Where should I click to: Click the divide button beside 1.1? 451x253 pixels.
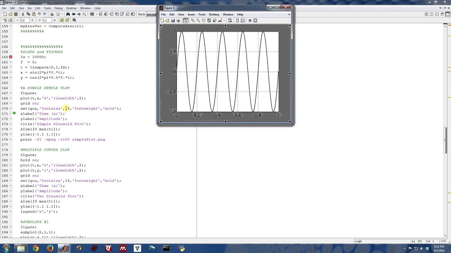[x=39, y=20]
